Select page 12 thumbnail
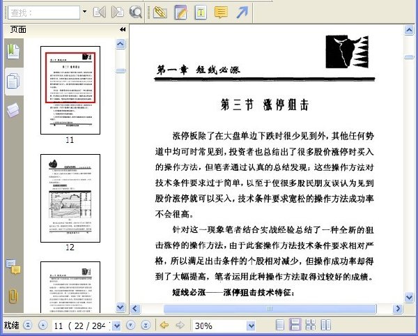 click(x=70, y=198)
